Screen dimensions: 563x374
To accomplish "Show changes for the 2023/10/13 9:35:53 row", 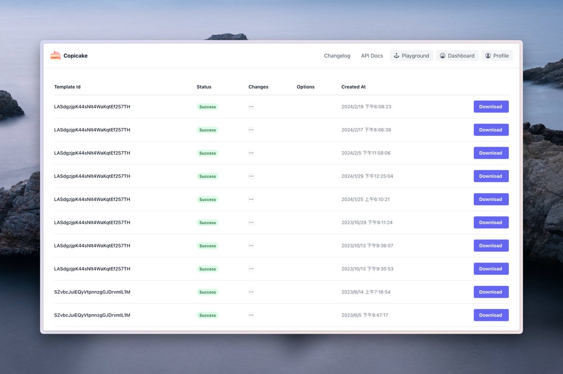I will (251, 269).
